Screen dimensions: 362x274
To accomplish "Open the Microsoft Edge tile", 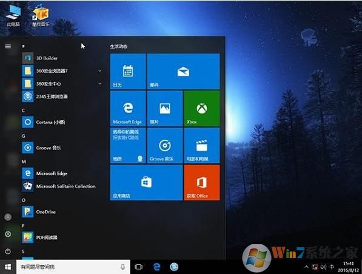I will pos(128,108).
